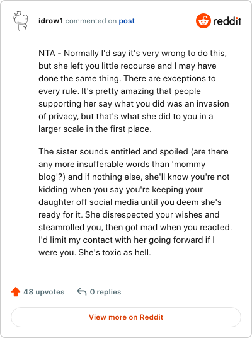This screenshot has height=338, width=252.
Task: Click the sentence "There are exceptions to every rule"
Action: pyautogui.click(x=127, y=84)
